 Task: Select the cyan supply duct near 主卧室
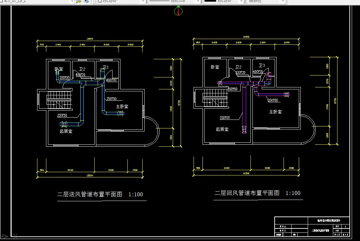114,113
